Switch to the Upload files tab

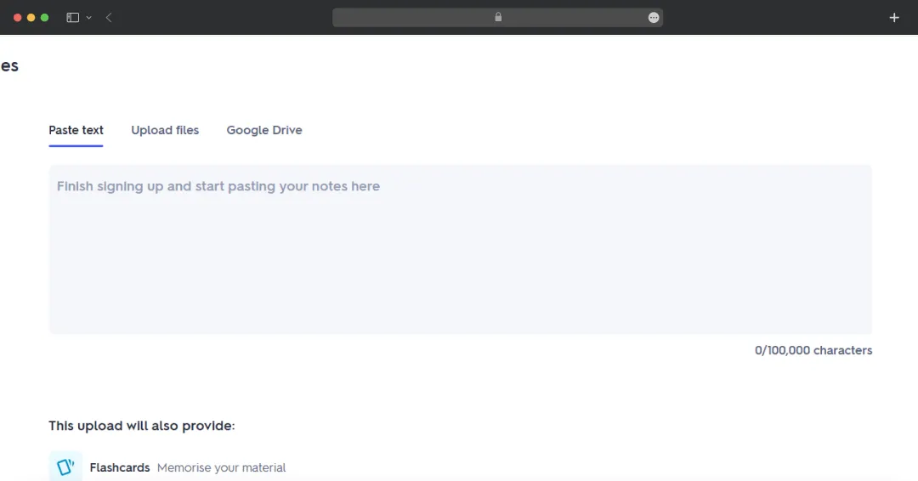click(165, 130)
